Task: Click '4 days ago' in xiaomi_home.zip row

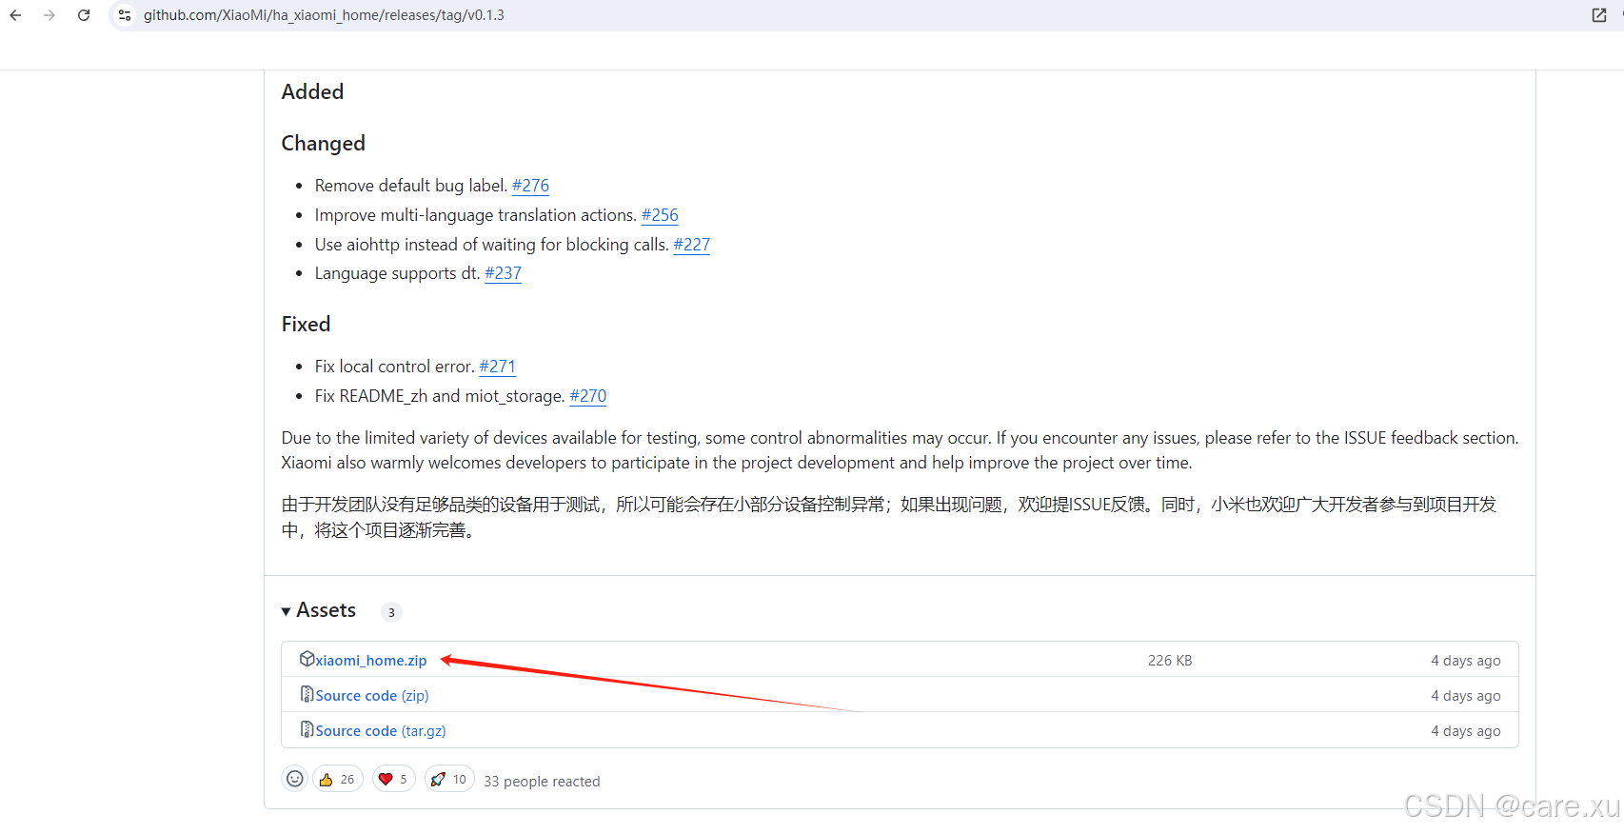Action: tap(1466, 661)
